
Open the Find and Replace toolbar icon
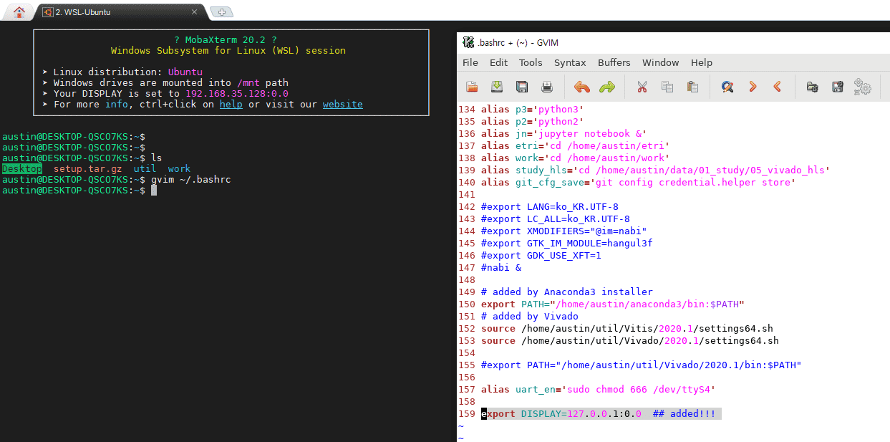tap(727, 87)
